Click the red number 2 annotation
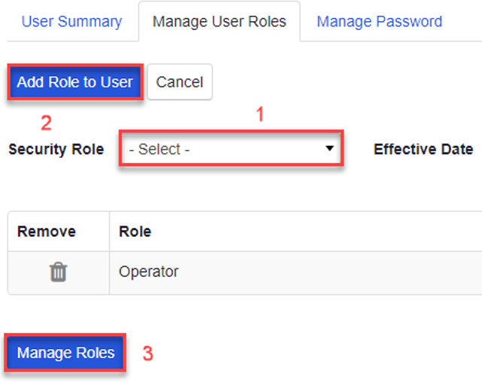 tap(46, 122)
